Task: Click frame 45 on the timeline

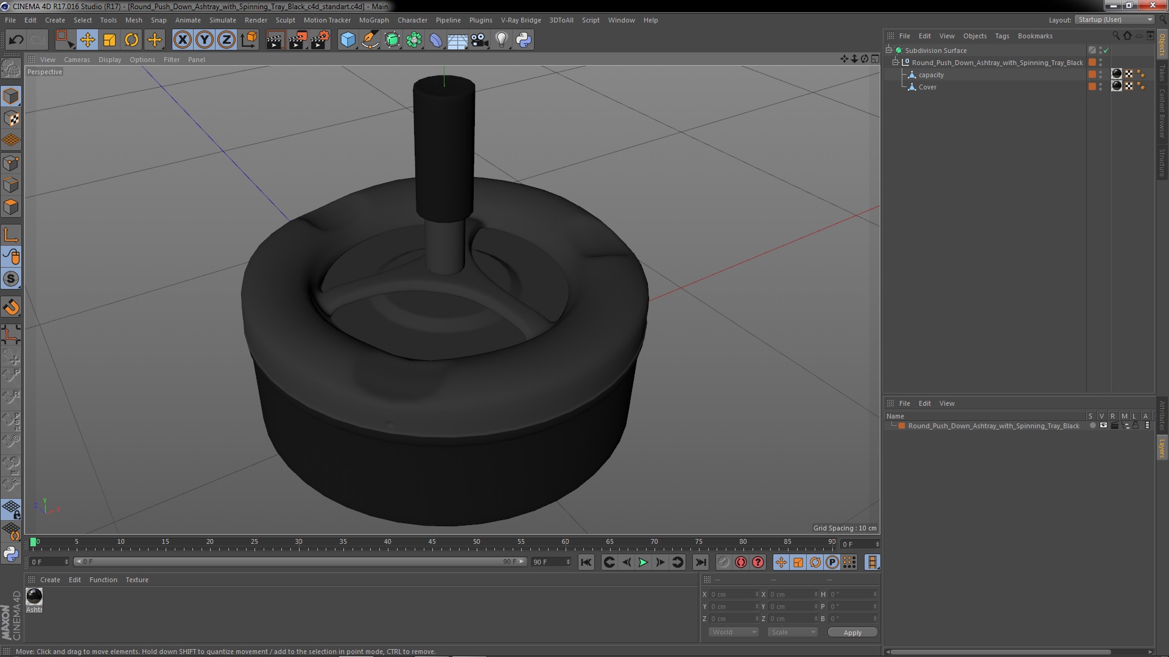Action: [432, 543]
